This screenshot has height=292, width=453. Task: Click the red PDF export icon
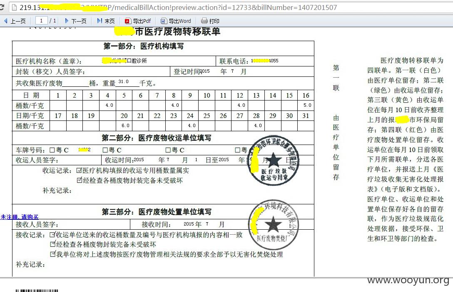[x=128, y=21]
